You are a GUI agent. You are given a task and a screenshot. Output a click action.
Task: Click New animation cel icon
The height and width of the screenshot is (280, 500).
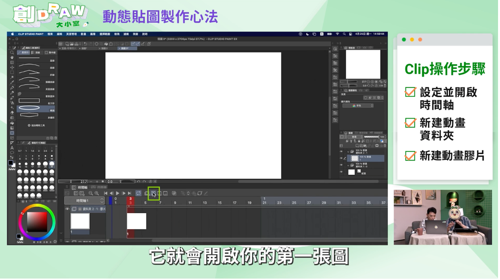153,193
